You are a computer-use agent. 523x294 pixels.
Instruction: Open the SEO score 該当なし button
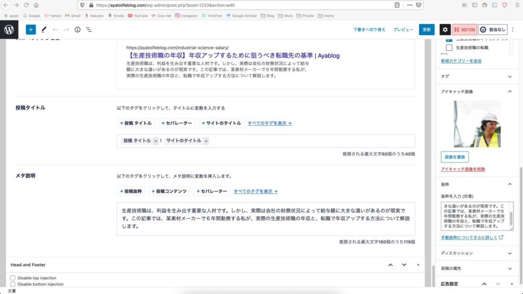point(493,30)
